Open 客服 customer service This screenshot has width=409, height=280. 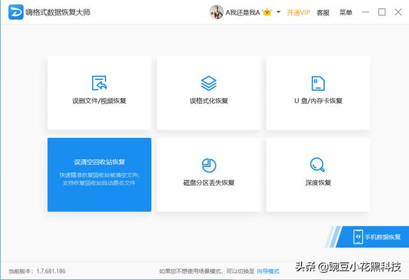pyautogui.click(x=323, y=12)
